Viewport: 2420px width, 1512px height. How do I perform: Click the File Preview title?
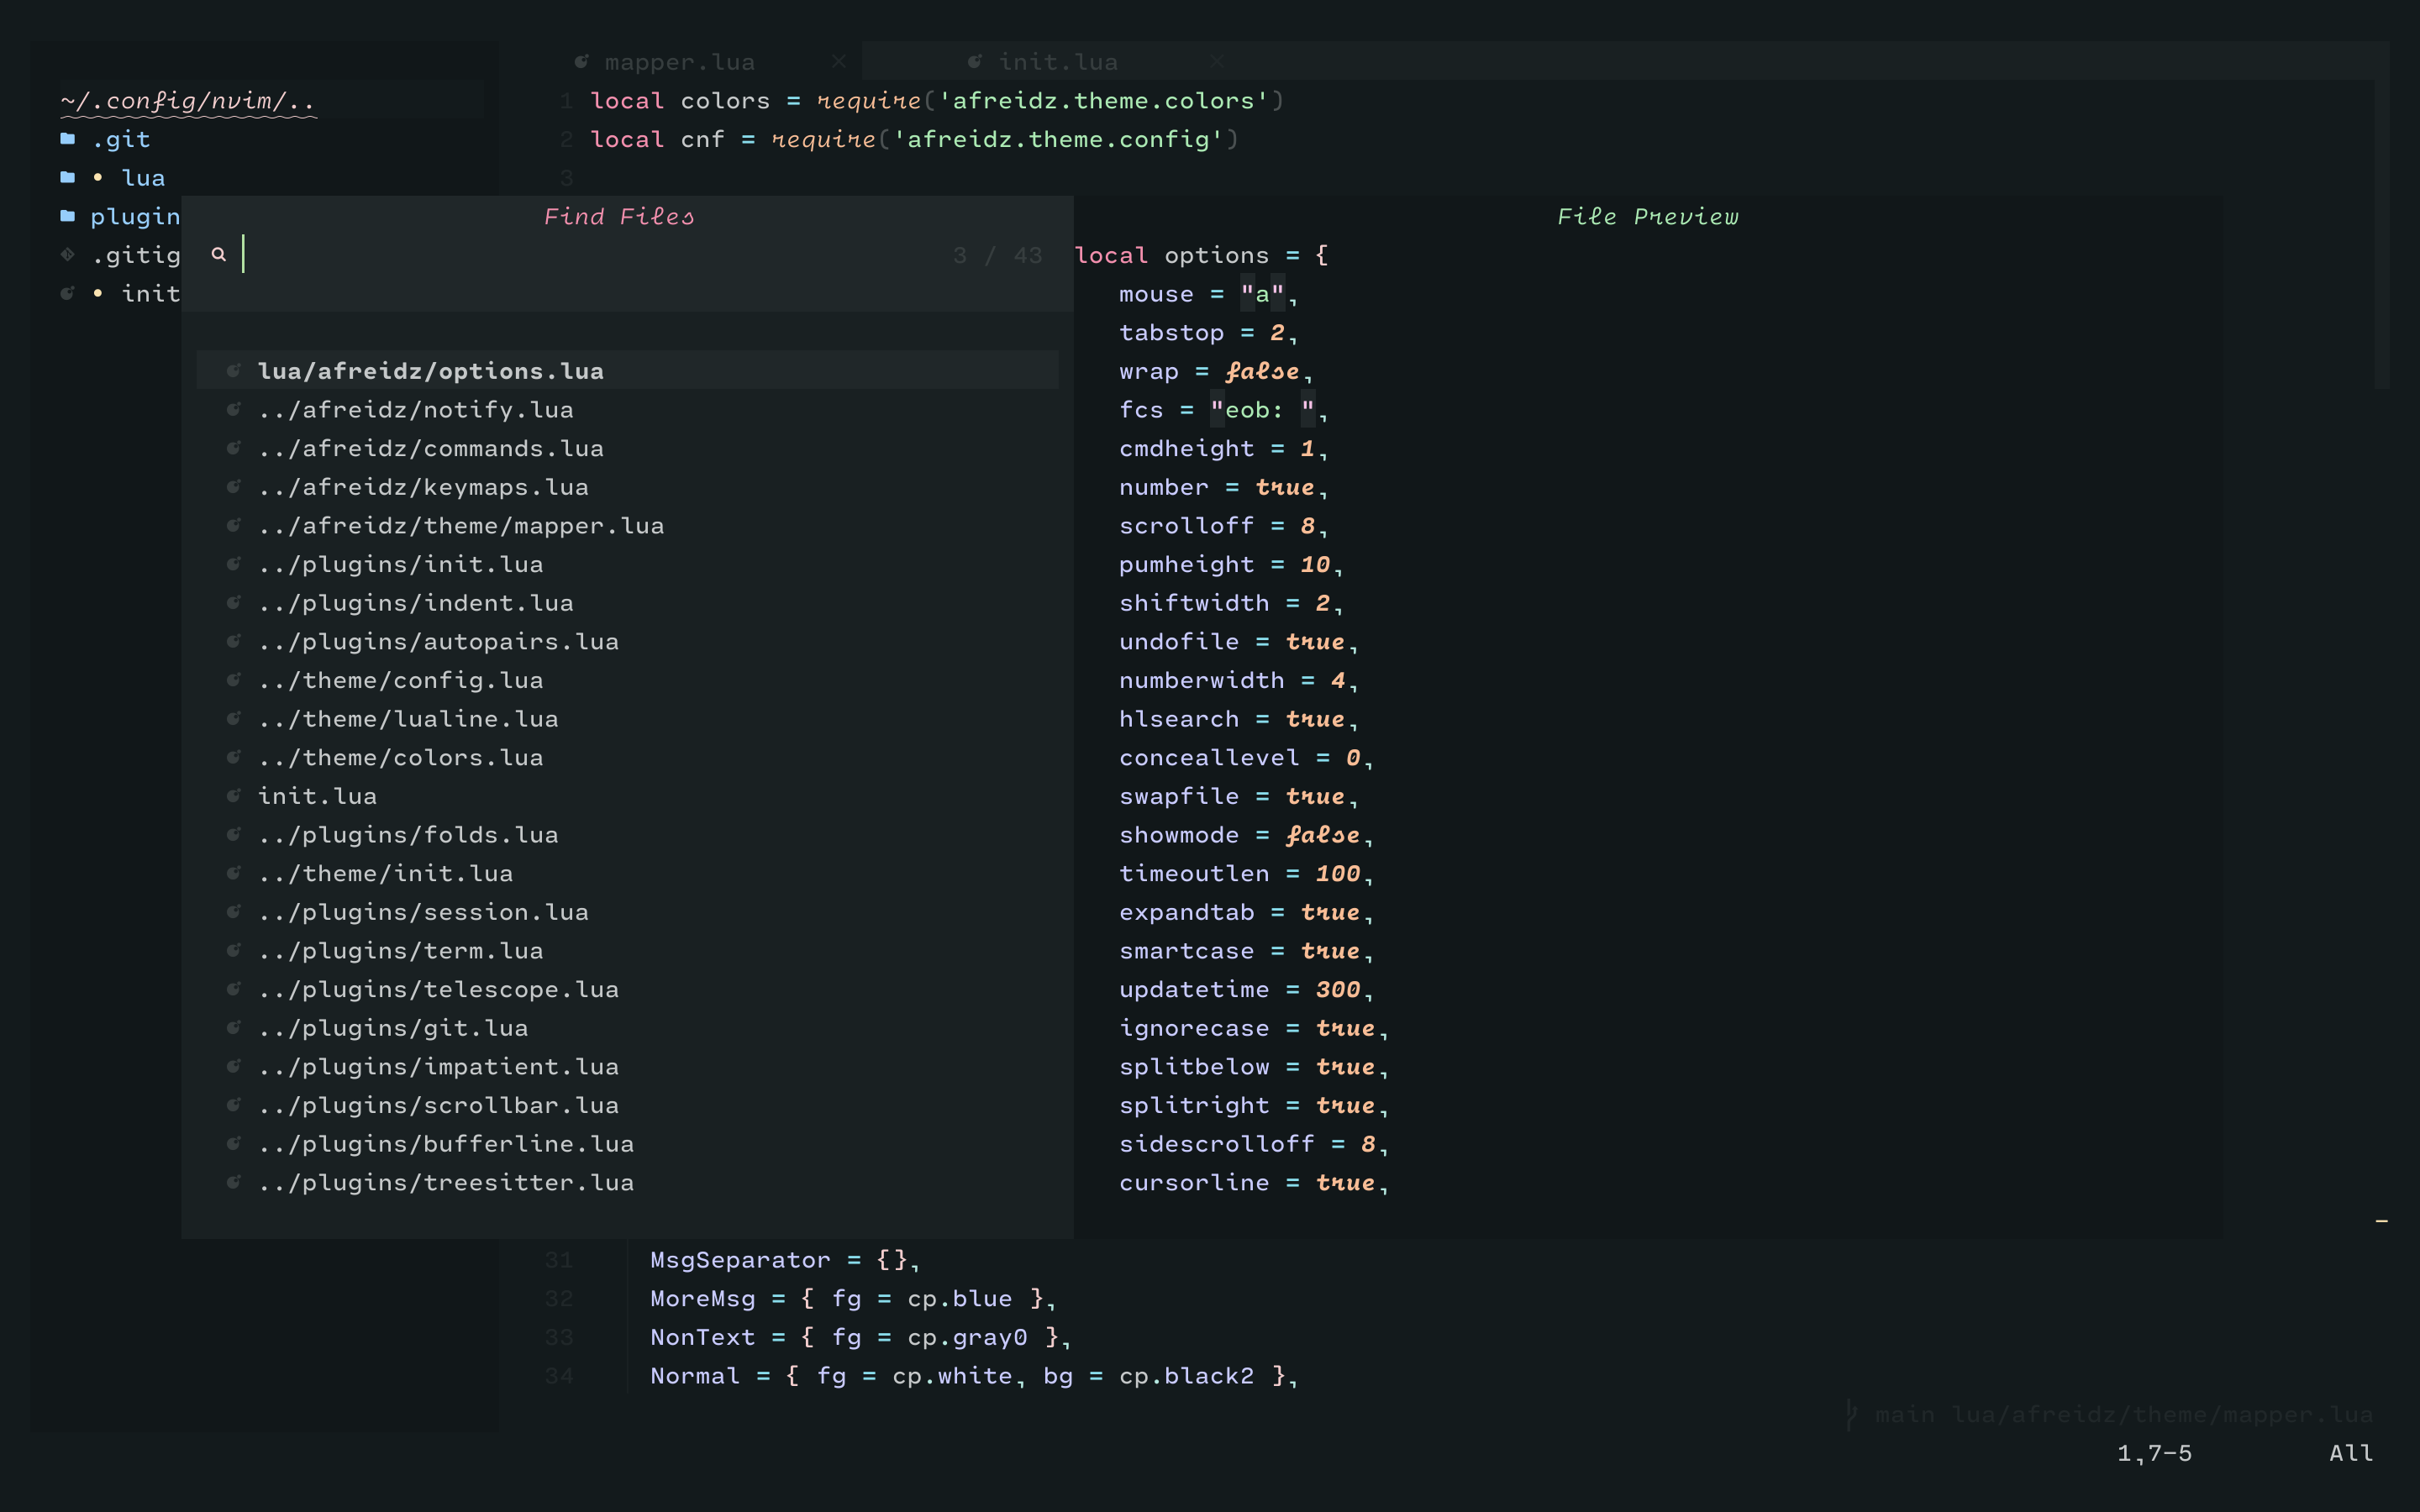coord(1647,216)
